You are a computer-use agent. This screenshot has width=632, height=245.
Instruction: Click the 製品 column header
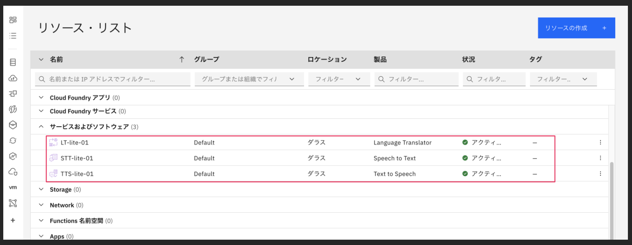380,60
